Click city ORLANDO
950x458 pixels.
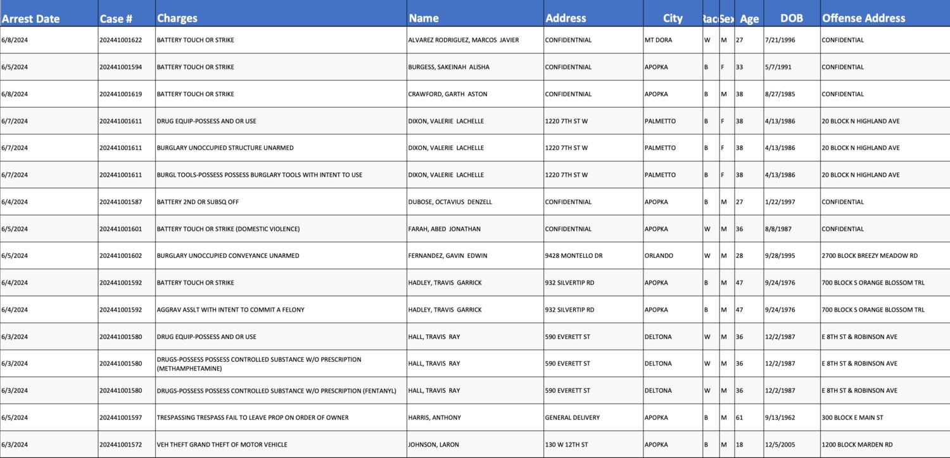(659, 256)
